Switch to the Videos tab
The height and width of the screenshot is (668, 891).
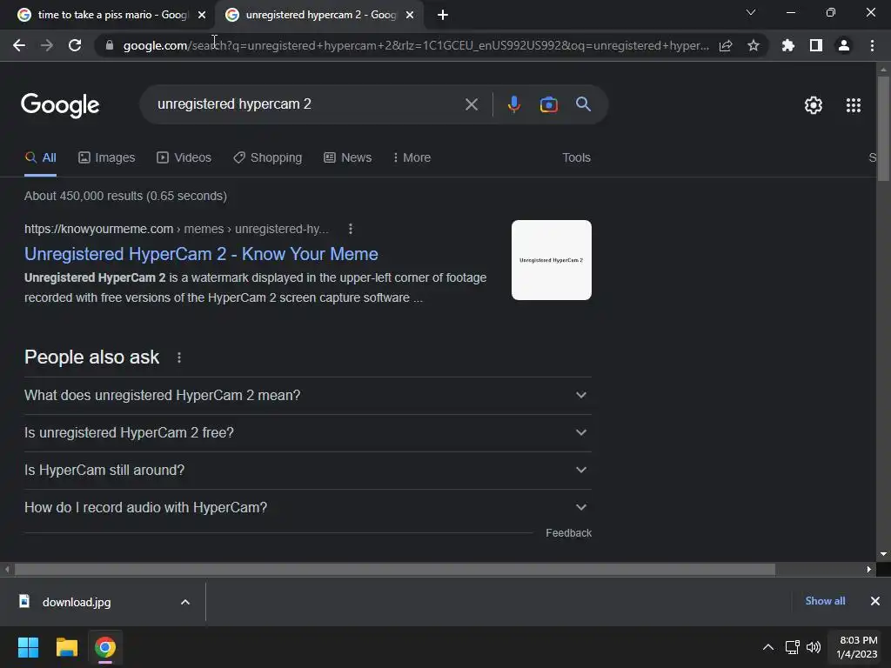pyautogui.click(x=184, y=158)
